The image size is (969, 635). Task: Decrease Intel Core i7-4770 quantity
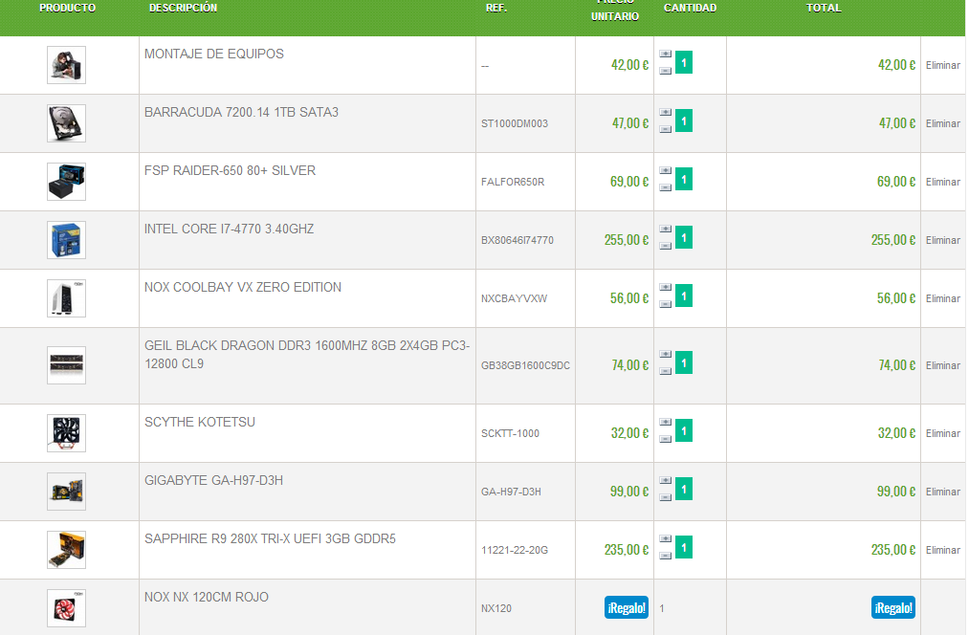(x=665, y=246)
